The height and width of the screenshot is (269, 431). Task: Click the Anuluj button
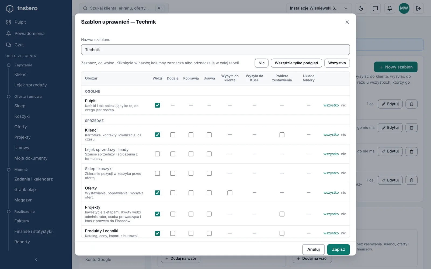tap(314, 249)
